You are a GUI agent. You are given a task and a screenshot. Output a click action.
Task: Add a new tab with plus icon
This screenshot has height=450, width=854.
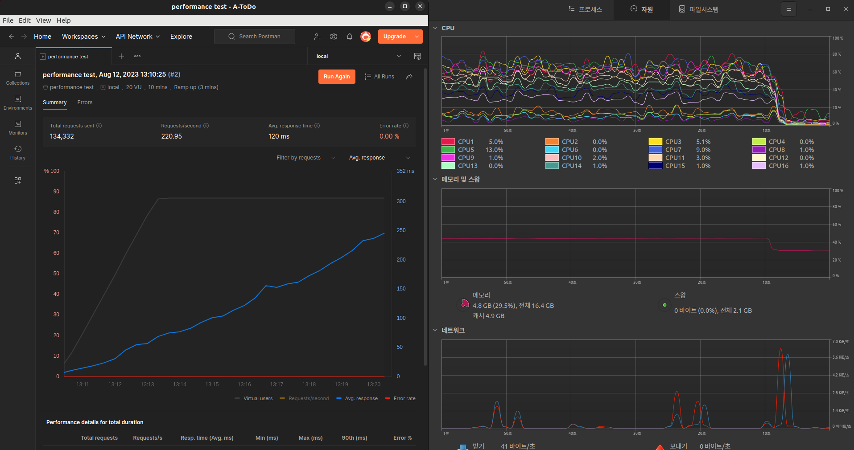tap(121, 56)
